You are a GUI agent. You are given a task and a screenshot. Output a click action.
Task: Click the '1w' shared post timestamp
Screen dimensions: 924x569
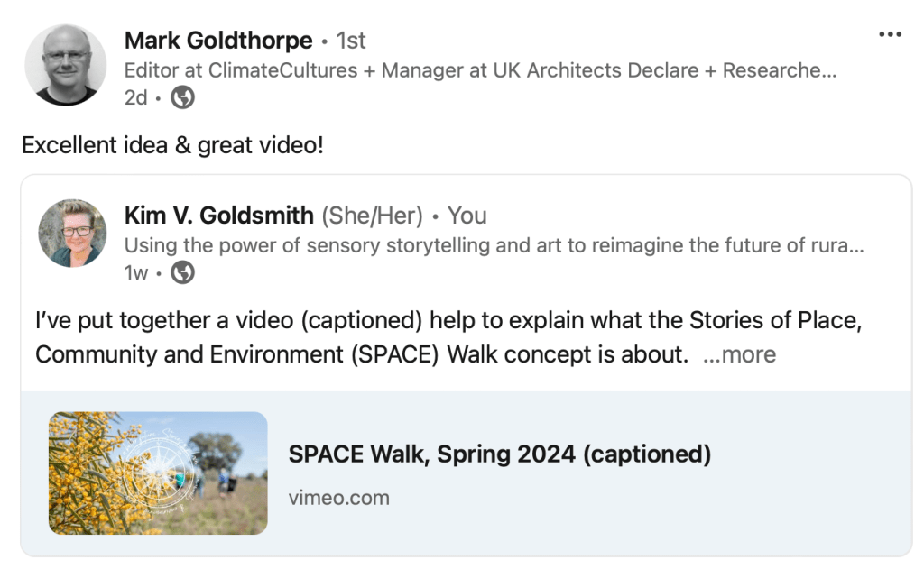pyautogui.click(x=135, y=272)
